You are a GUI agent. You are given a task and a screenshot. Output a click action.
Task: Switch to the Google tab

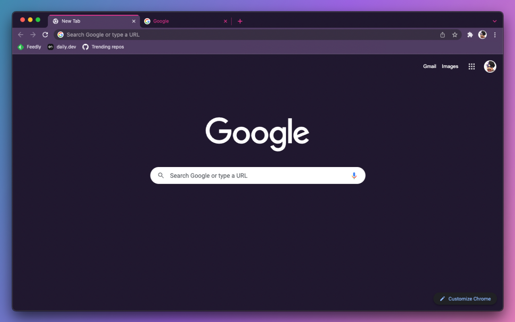pyautogui.click(x=186, y=21)
